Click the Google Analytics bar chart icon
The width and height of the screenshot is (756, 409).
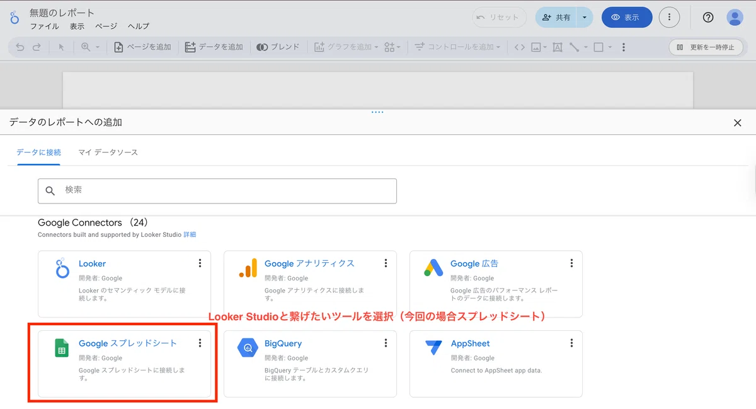click(248, 268)
